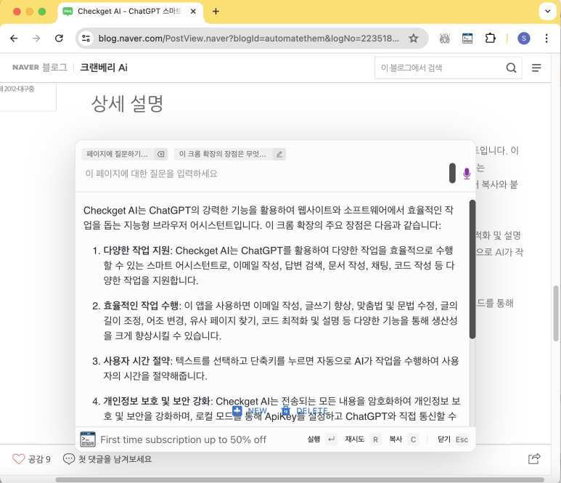Viewport: 561px width, 483px height.
Task: Click the DELETE button overlay
Action: (305, 410)
